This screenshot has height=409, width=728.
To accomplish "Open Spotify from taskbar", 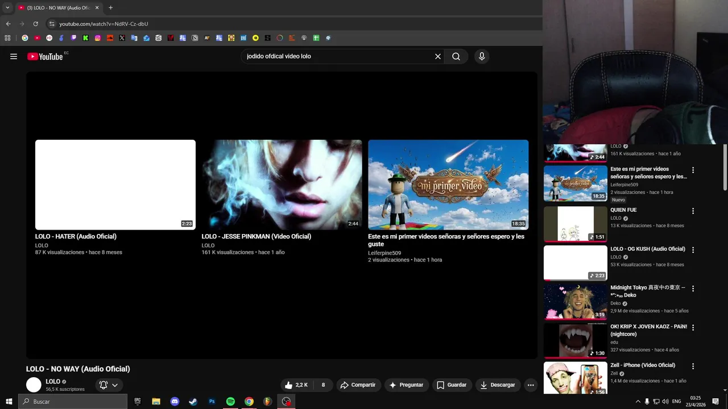I will tap(230, 402).
